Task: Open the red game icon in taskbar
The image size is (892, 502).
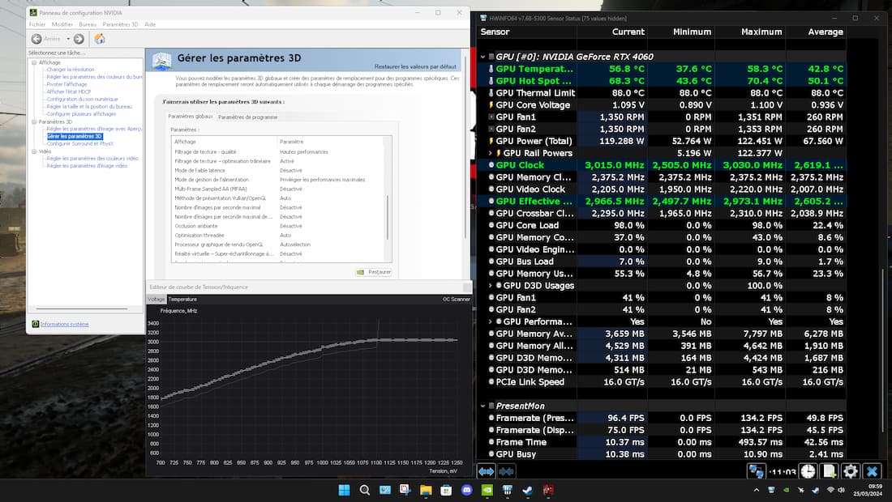Action: 548,490
